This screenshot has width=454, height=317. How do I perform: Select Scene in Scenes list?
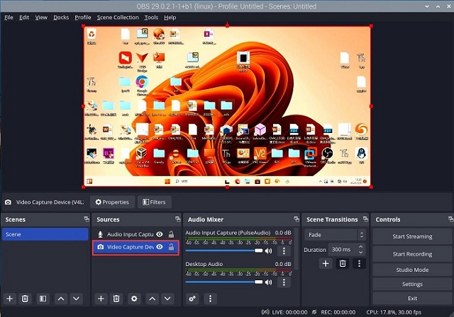(45, 234)
